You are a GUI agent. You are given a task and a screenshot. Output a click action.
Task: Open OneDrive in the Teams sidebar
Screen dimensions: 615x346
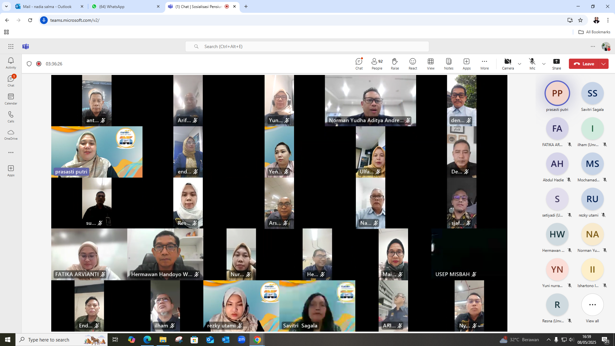tap(11, 135)
